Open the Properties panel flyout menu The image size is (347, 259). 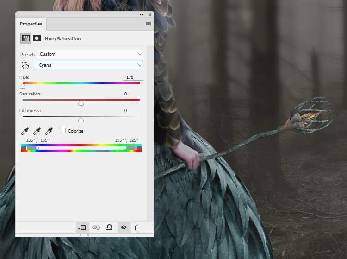tap(149, 24)
